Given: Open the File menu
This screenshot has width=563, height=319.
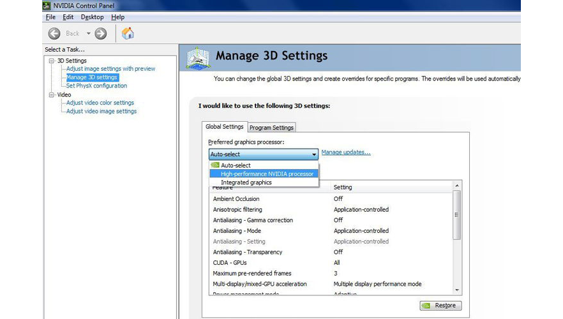Looking at the screenshot, I should tap(51, 17).
